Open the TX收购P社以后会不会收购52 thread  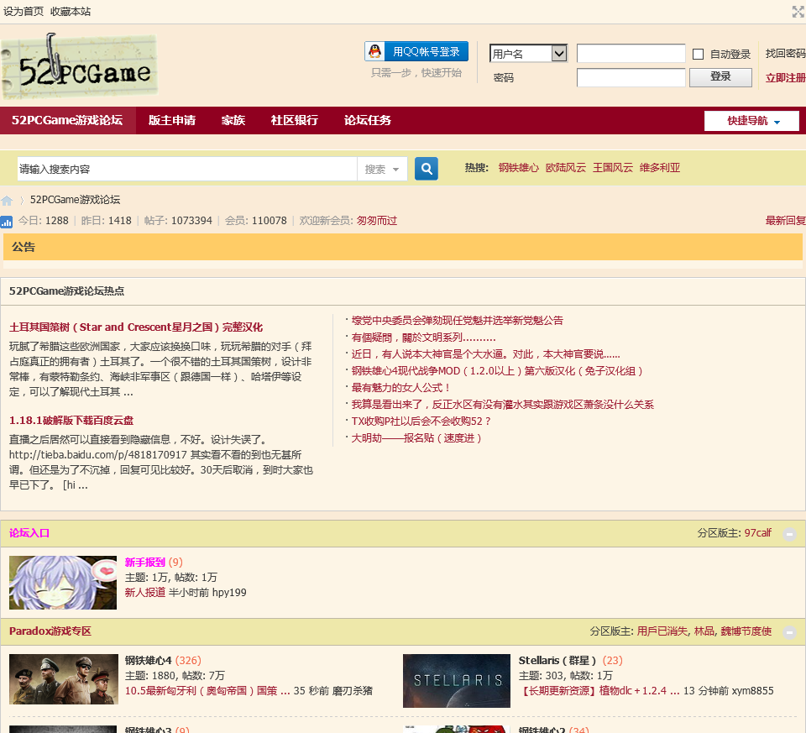pyautogui.click(x=421, y=421)
